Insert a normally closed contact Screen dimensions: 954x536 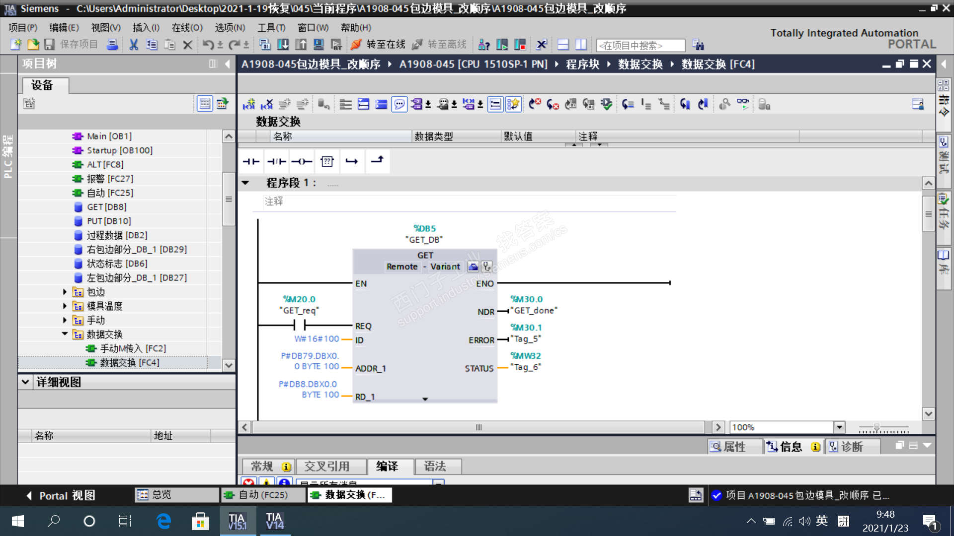click(276, 161)
